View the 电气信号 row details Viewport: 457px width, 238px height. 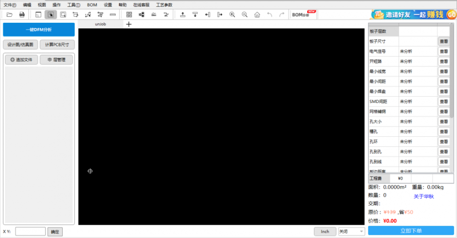pos(444,52)
